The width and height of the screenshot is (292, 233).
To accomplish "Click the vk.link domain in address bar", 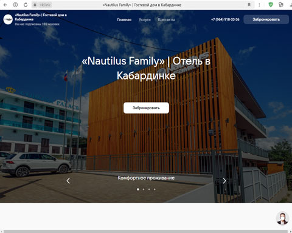I will [45, 5].
